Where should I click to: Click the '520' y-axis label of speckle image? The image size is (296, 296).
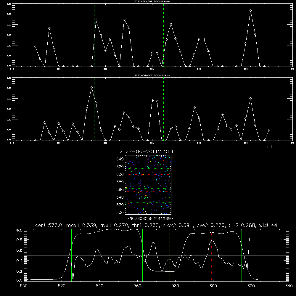pos(120,205)
